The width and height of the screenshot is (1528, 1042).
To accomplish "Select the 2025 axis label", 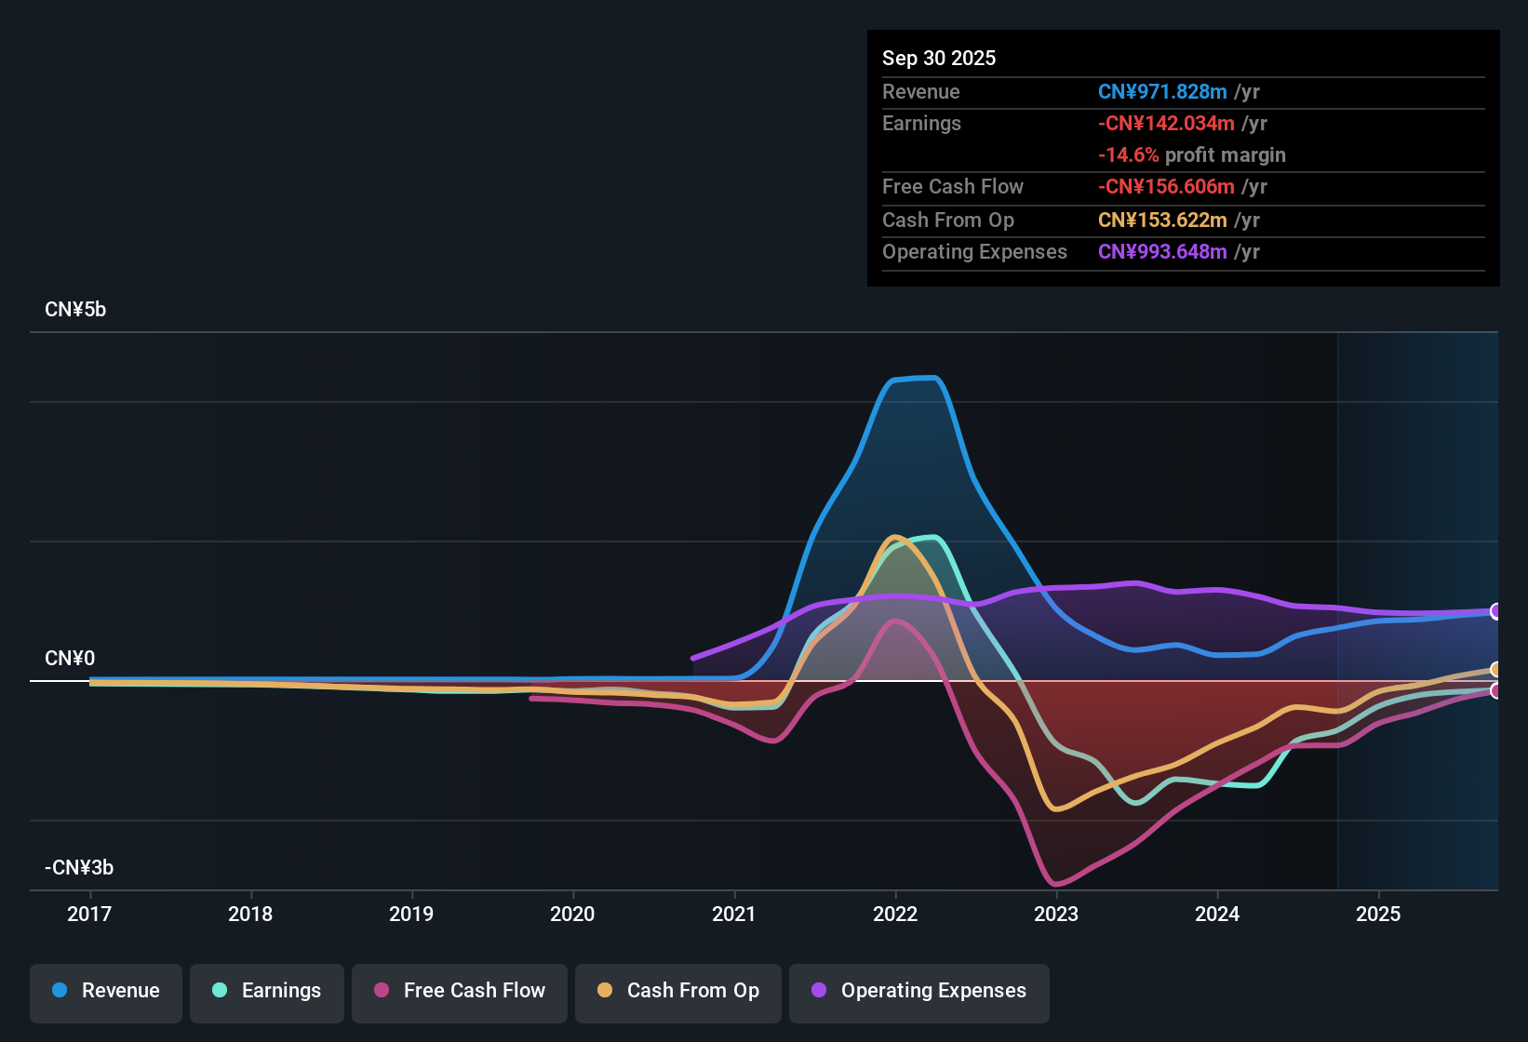I will click(x=1379, y=914).
